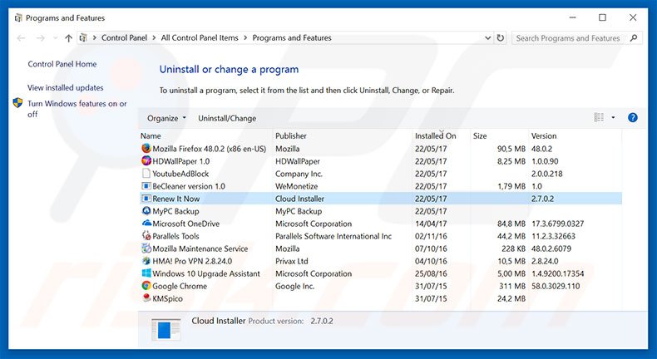This screenshot has width=657, height=359.
Task: Click the Parallels Tools icon
Action: [x=146, y=236]
